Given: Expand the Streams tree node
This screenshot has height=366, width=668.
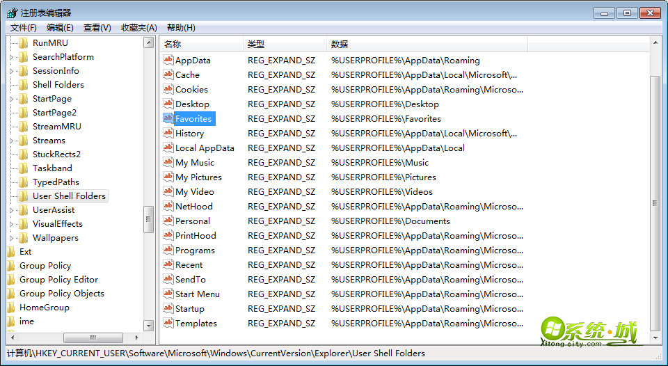Looking at the screenshot, I should click(12, 141).
